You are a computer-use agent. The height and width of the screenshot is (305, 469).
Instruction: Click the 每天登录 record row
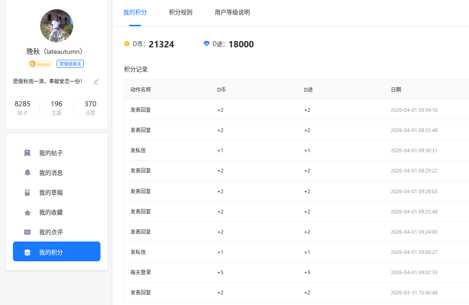295,272
